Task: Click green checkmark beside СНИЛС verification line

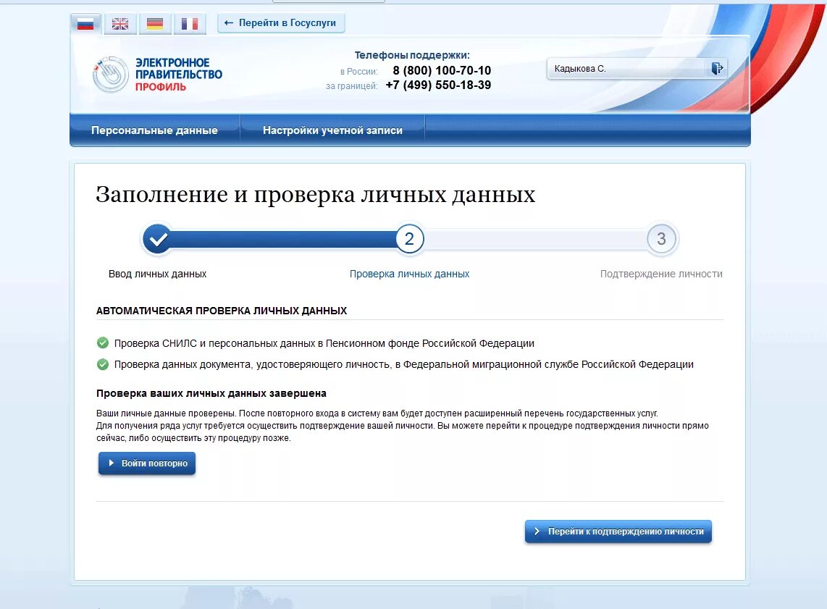Action: (x=101, y=343)
